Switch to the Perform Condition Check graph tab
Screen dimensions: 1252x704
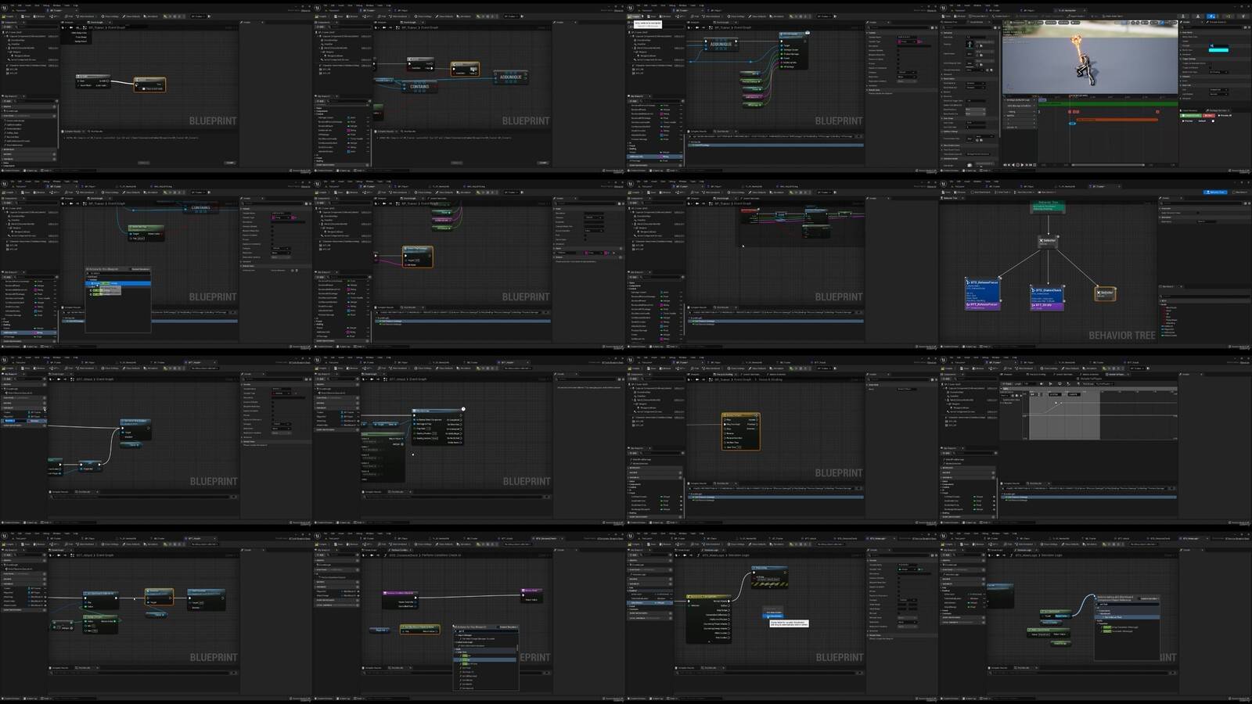pyautogui.click(x=399, y=550)
